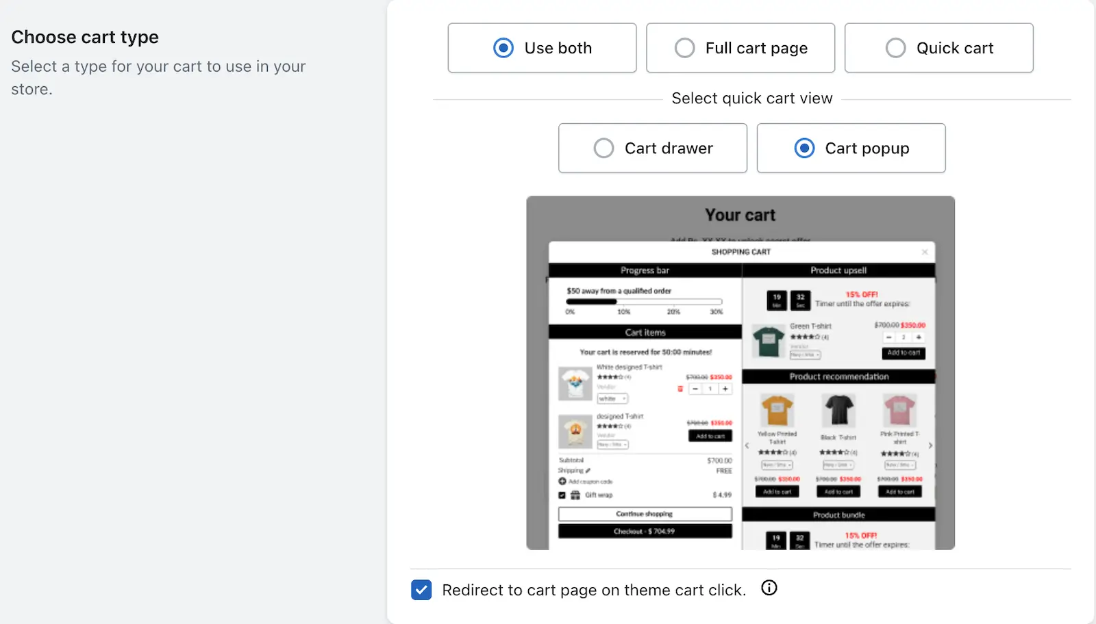
Task: Click the popup close X in preview
Action: point(925,252)
